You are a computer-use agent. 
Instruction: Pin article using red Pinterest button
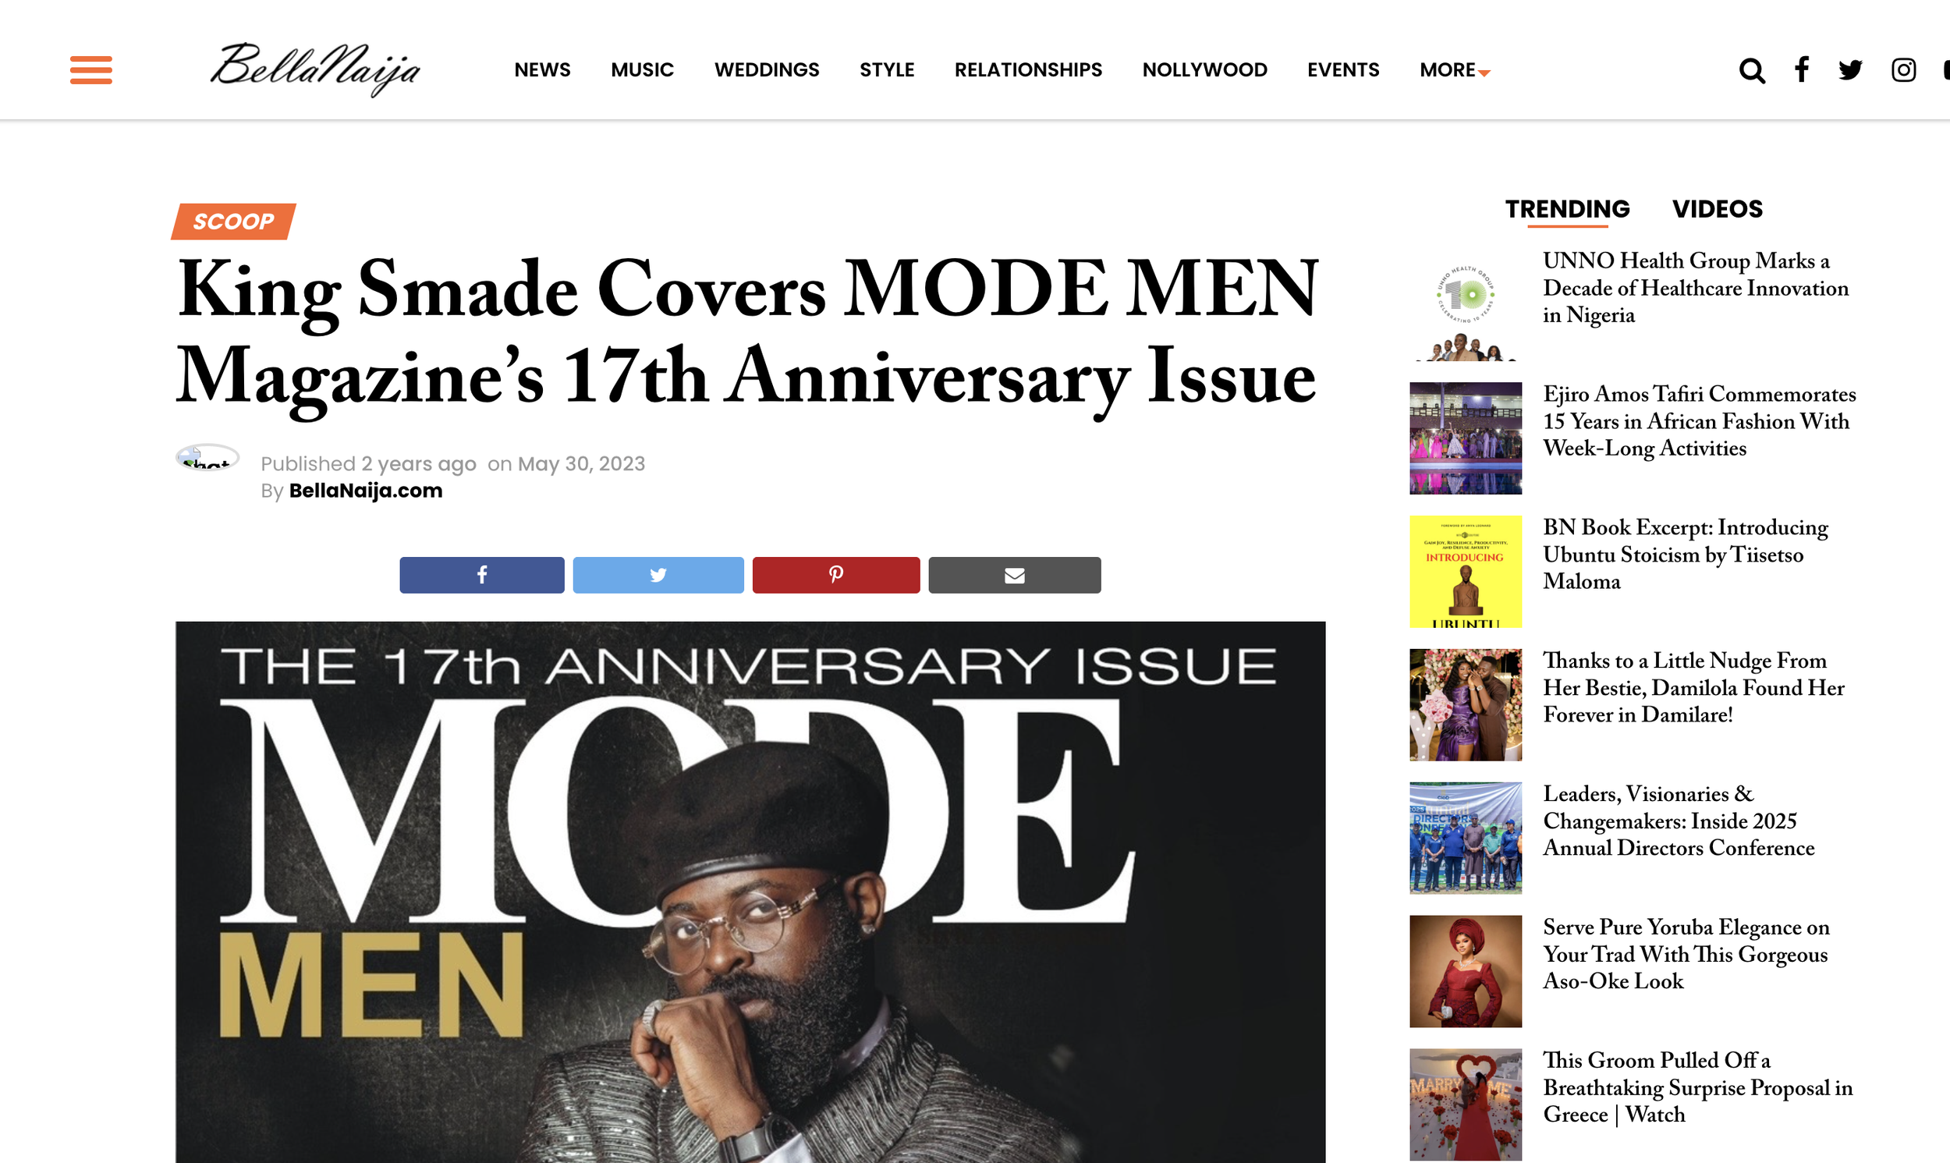tap(835, 575)
